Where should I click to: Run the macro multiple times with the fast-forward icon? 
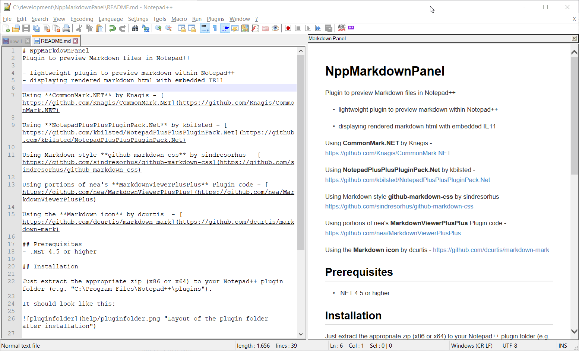tap(318, 28)
